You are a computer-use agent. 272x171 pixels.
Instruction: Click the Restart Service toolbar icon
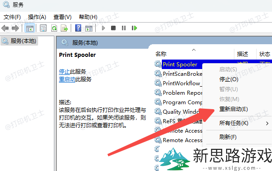point(135,28)
